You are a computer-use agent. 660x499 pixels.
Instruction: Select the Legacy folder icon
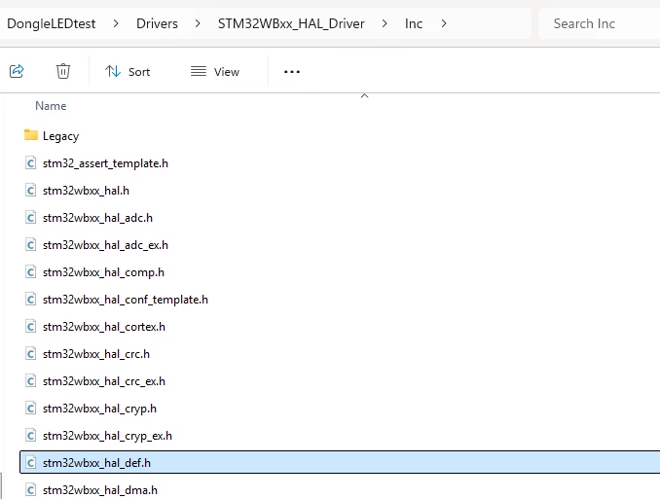coord(31,135)
